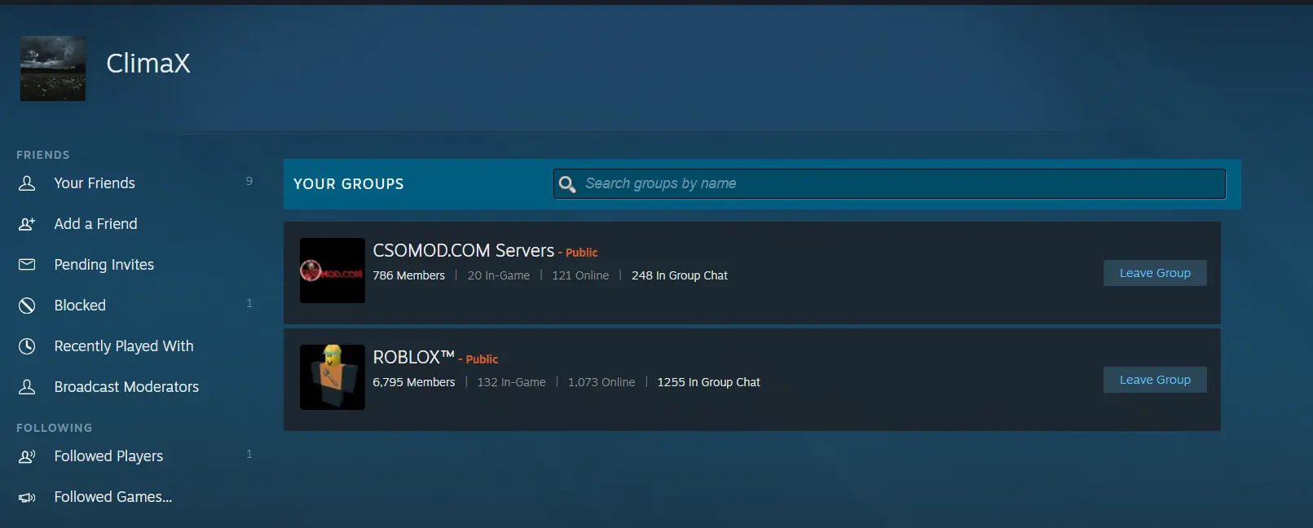This screenshot has height=528, width=1313.
Task: Click the Search groups by name field
Action: [x=897, y=184]
